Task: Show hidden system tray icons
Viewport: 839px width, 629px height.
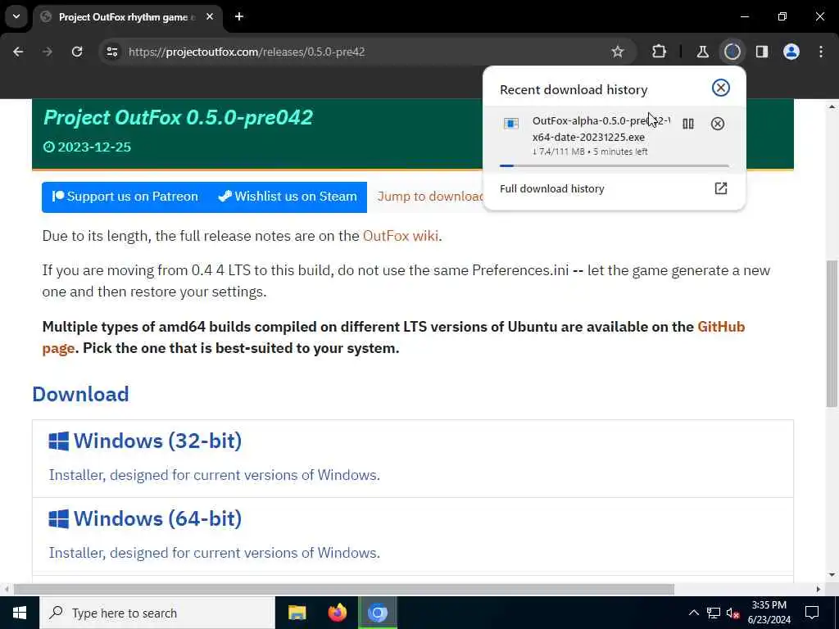Action: pos(693,613)
